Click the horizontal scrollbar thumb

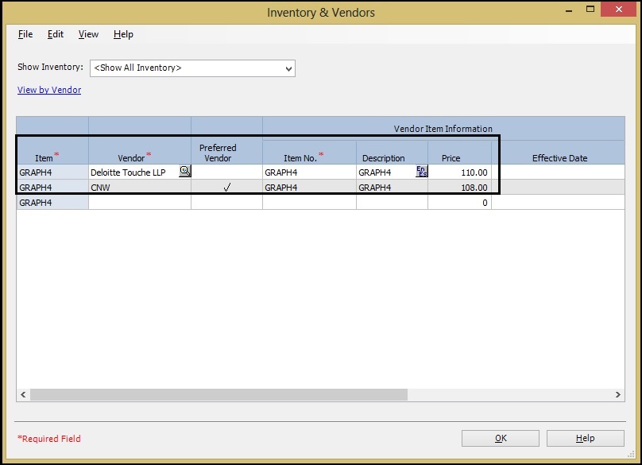pyautogui.click(x=219, y=395)
